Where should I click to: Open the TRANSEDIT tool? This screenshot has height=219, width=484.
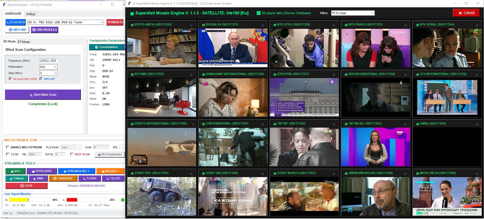(63, 178)
